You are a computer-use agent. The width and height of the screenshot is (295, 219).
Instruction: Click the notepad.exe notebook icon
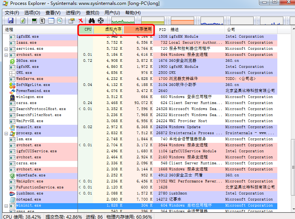click(12, 200)
